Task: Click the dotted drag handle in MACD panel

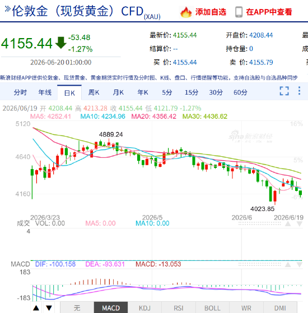Action: (x=259, y=264)
